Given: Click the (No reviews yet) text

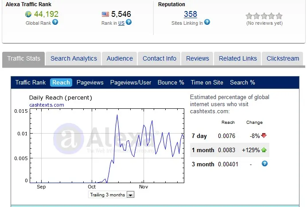Looking at the screenshot, I should 264,23.
